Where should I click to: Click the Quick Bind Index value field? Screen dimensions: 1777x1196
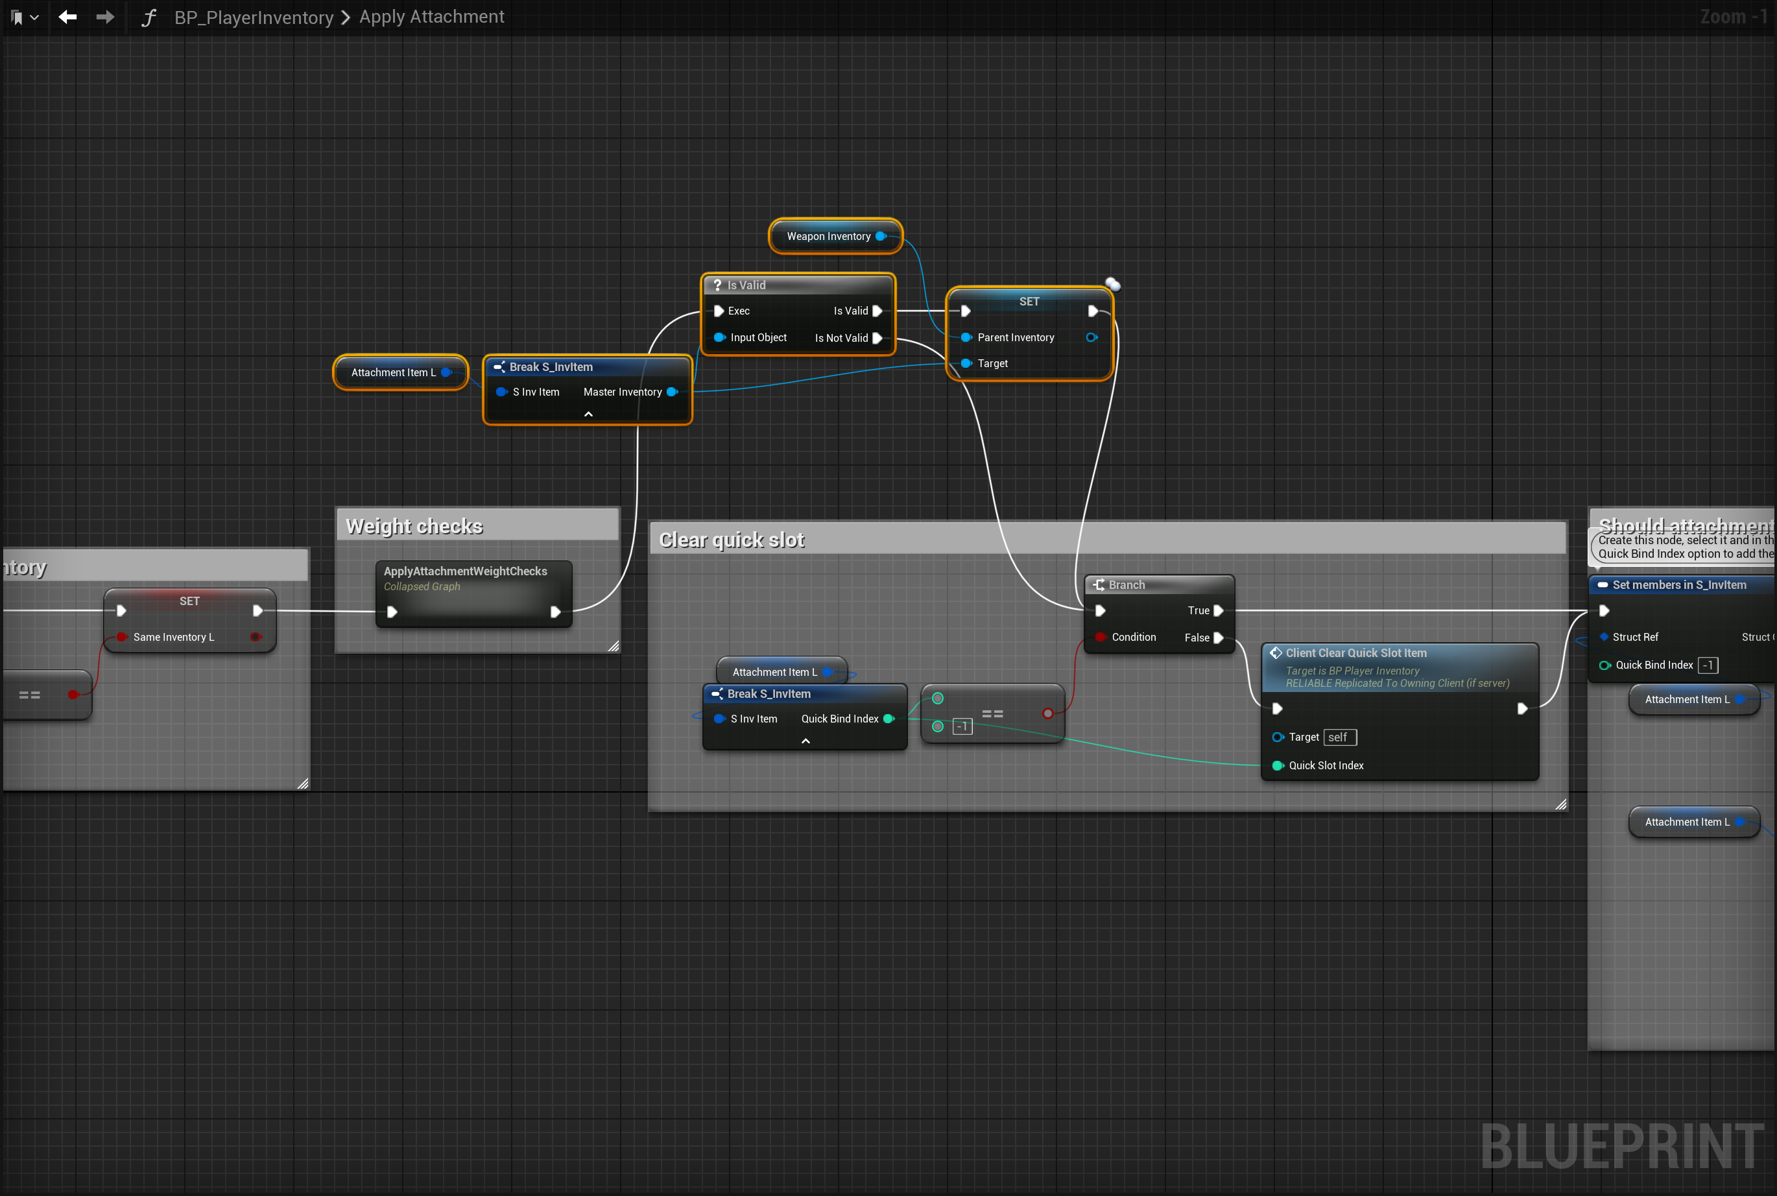coord(1708,665)
